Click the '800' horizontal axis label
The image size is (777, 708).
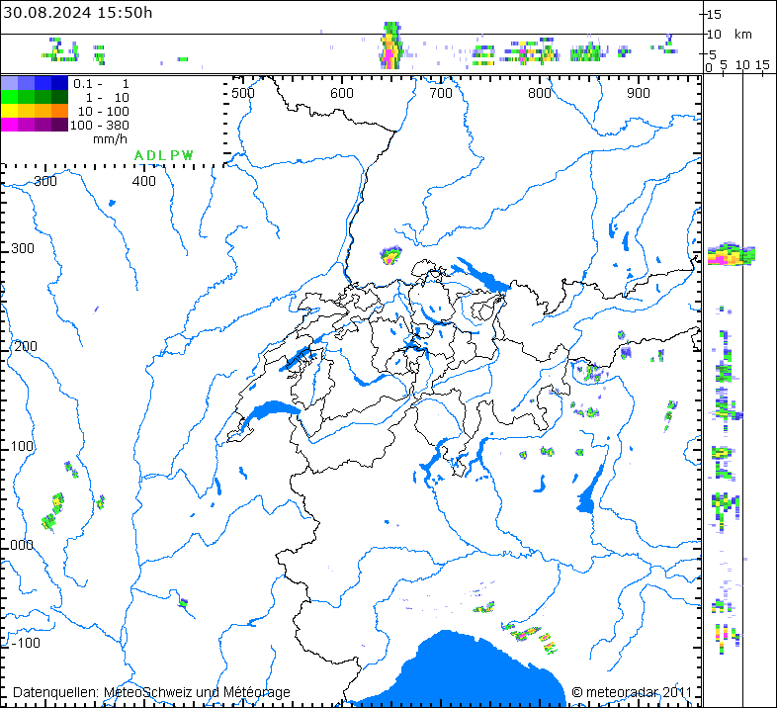pos(539,93)
